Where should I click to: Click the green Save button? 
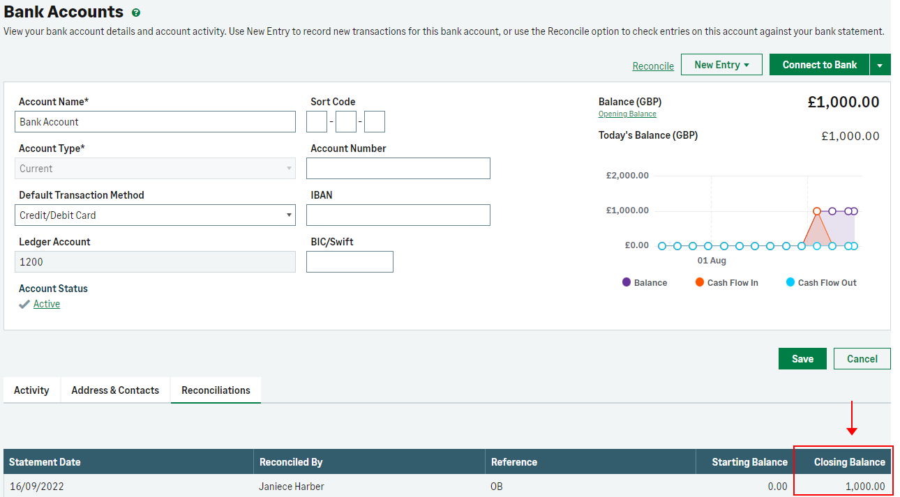802,359
